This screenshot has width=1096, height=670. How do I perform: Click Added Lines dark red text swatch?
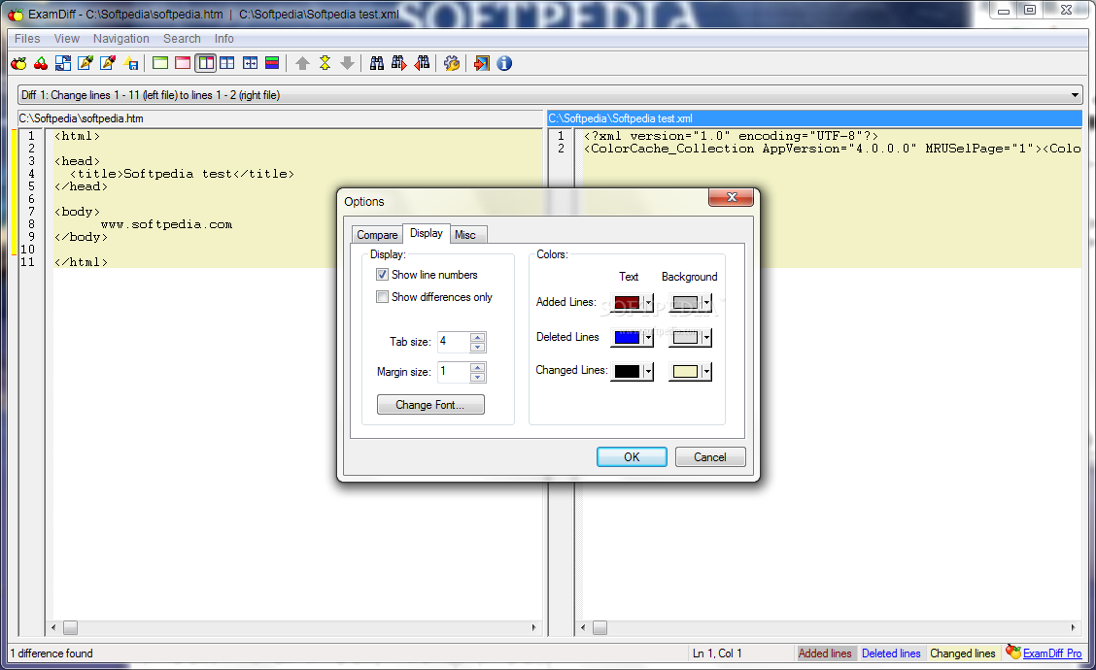point(627,303)
